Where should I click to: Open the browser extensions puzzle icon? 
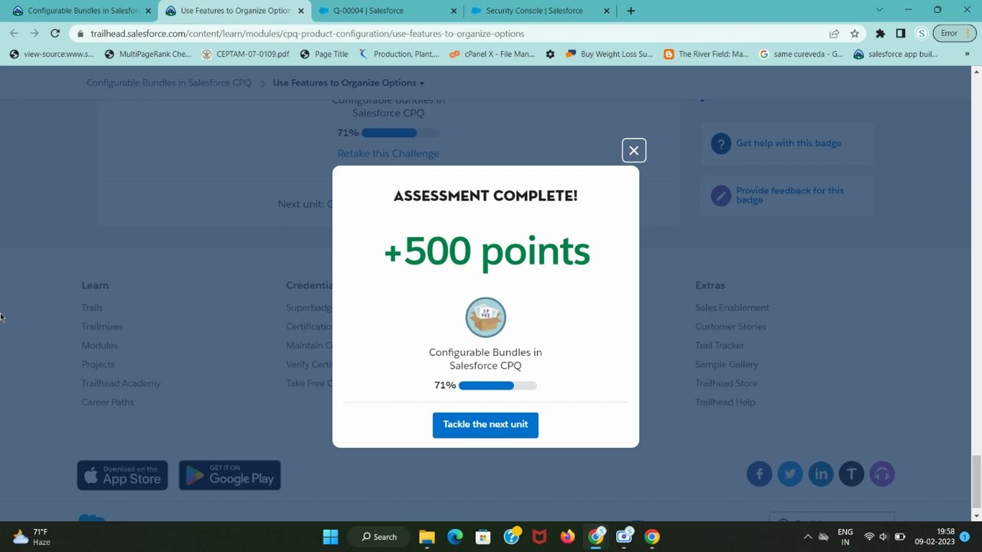(x=880, y=34)
